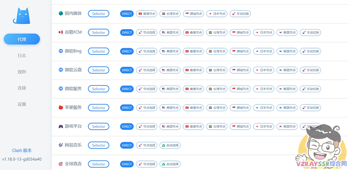Open the 代理 proxies tab
Viewport: 348px width, 170px height.
[x=22, y=39]
